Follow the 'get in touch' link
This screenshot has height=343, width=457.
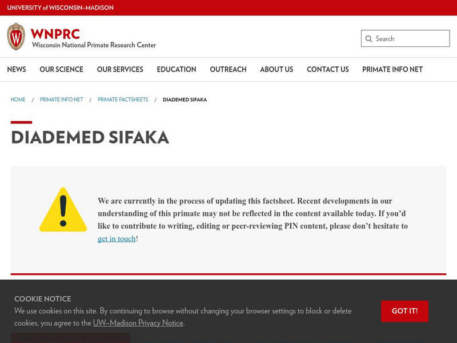coord(117,239)
